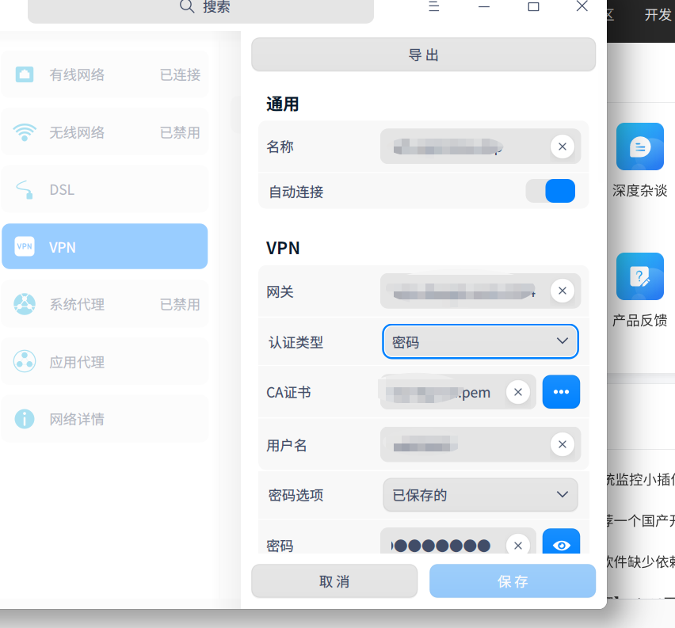The width and height of the screenshot is (675, 628).
Task: Click the 已禁用 status of system proxy
Action: [x=180, y=304]
